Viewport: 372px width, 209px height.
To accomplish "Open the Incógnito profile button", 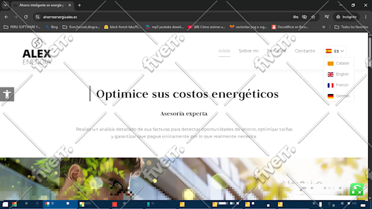I will [346, 17].
